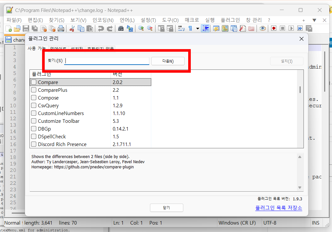Image resolution: width=332 pixels, height=232 pixels.
Task: Click the black down triangle in menu bar
Action: pos(314,20)
